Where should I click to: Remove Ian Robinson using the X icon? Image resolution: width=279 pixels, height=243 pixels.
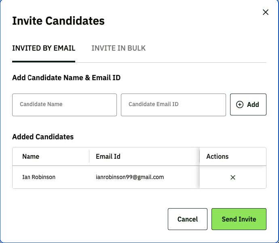[233, 177]
